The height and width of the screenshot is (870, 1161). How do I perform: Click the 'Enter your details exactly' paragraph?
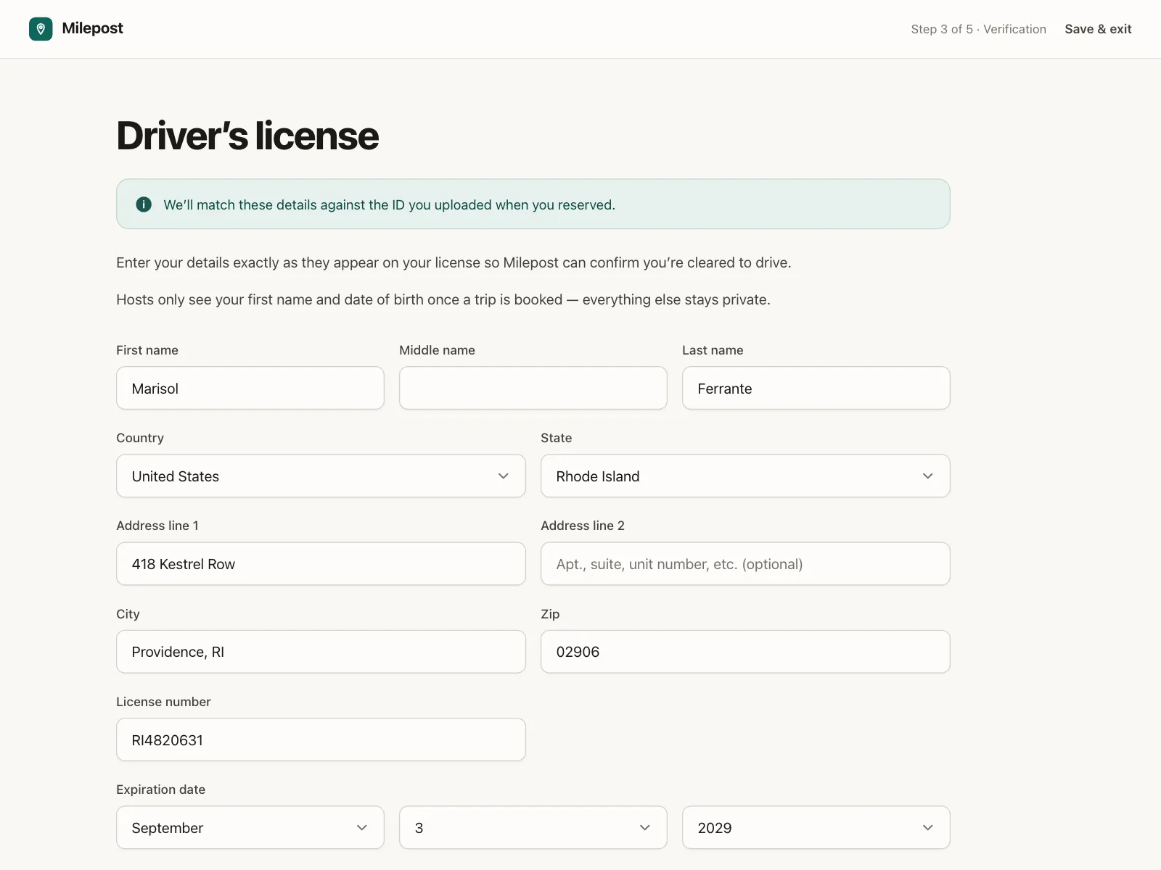[454, 262]
